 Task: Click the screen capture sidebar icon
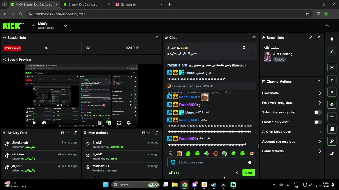332,67
